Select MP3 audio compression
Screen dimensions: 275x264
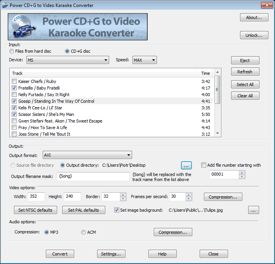pyautogui.click(x=47, y=232)
